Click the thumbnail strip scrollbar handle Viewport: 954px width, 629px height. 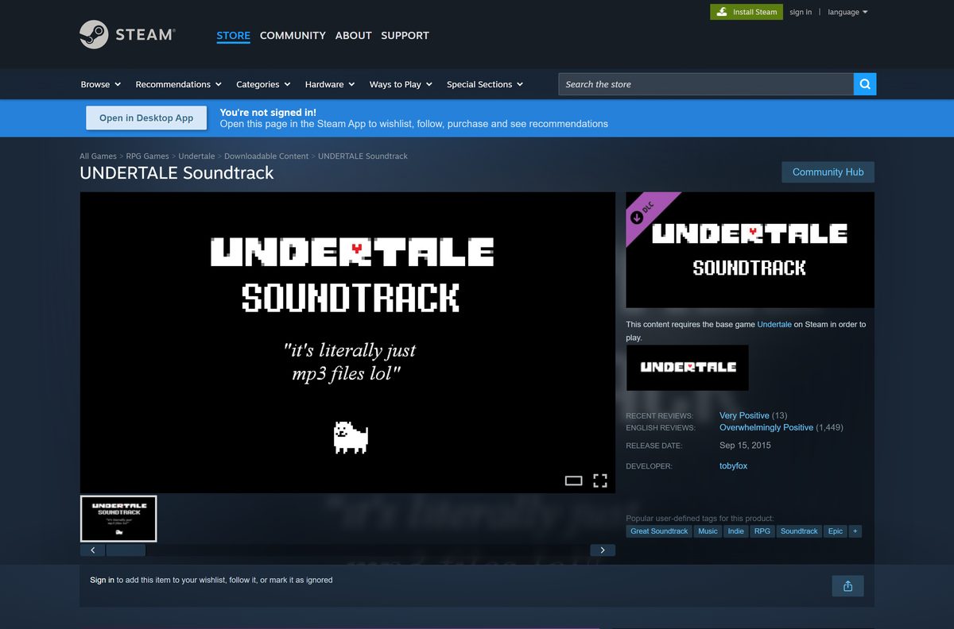coord(126,550)
